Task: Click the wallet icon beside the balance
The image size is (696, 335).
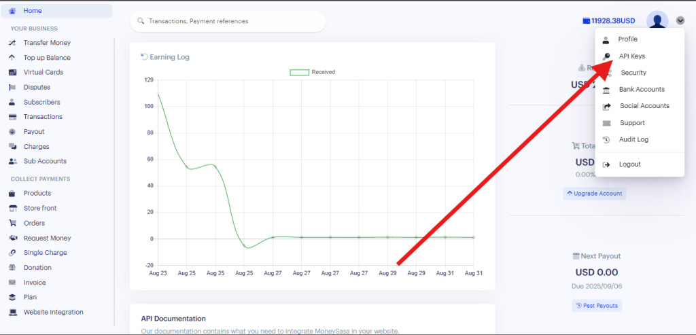Action: click(x=586, y=21)
